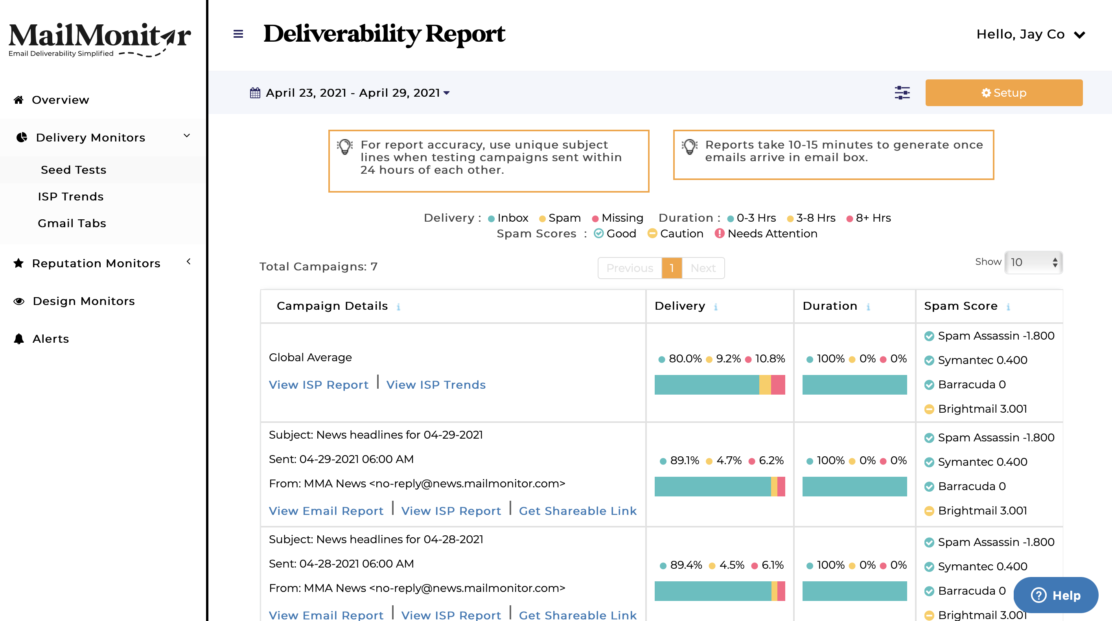Switch to Gmail Tabs in the sidebar
This screenshot has height=621, width=1112.
coord(72,223)
